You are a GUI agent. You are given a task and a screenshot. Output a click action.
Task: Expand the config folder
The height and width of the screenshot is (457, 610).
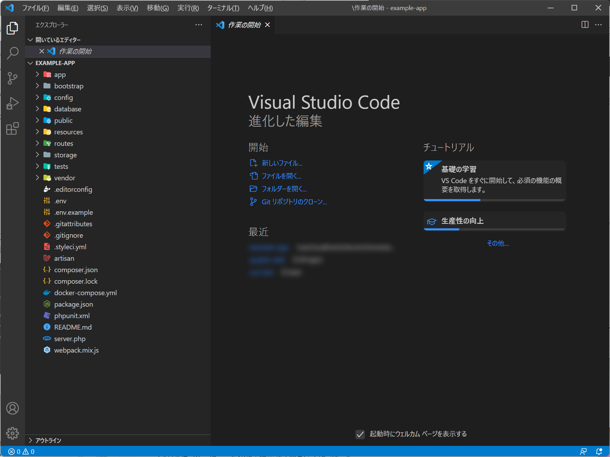pyautogui.click(x=37, y=97)
